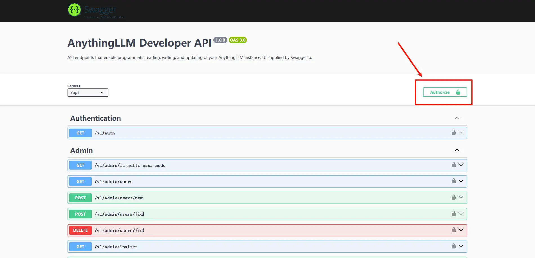
Task: Click the /v1/admin/users path text
Action: coord(114,182)
